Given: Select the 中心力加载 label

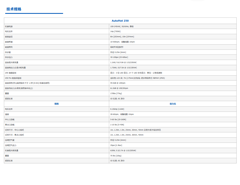Looking at the screenshot, I should point(10,120).
